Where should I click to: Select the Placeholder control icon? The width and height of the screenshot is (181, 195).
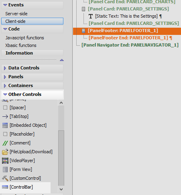[x=5, y=134]
